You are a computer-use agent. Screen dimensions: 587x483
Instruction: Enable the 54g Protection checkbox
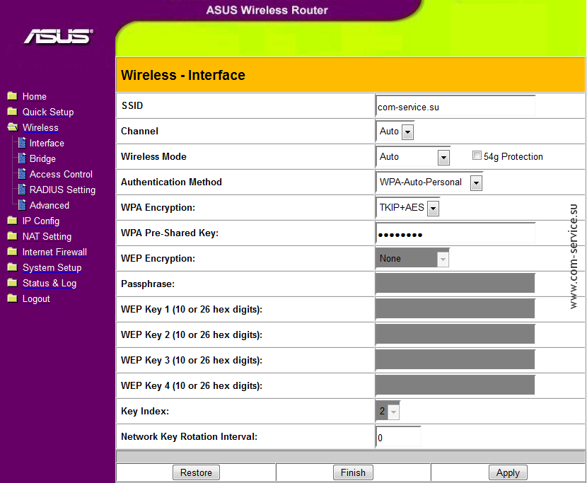pos(477,156)
